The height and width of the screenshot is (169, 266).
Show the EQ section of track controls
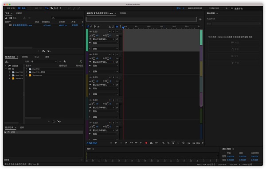[x=98, y=27]
